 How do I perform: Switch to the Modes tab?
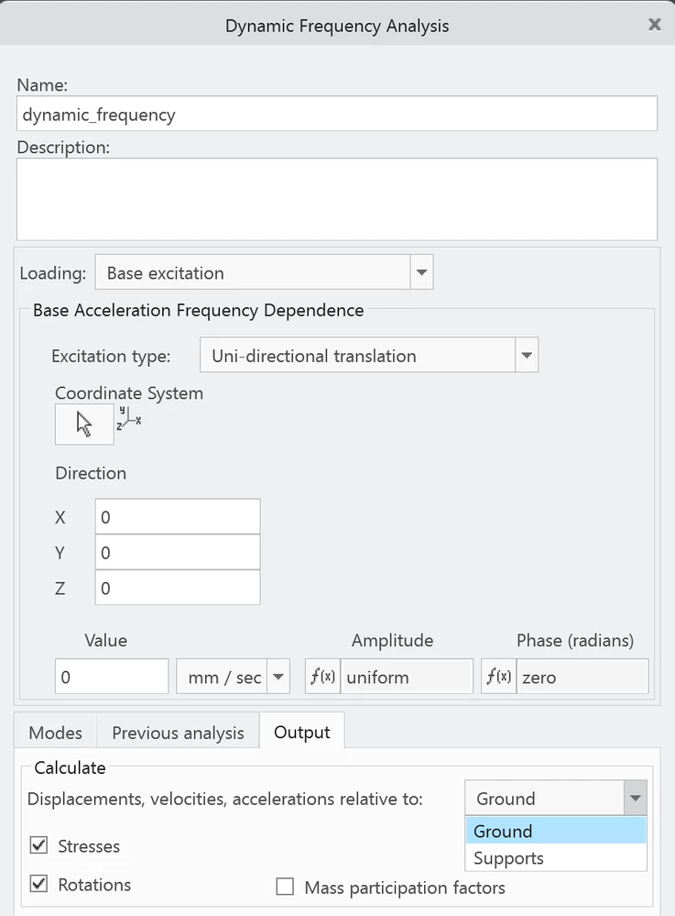pos(56,733)
